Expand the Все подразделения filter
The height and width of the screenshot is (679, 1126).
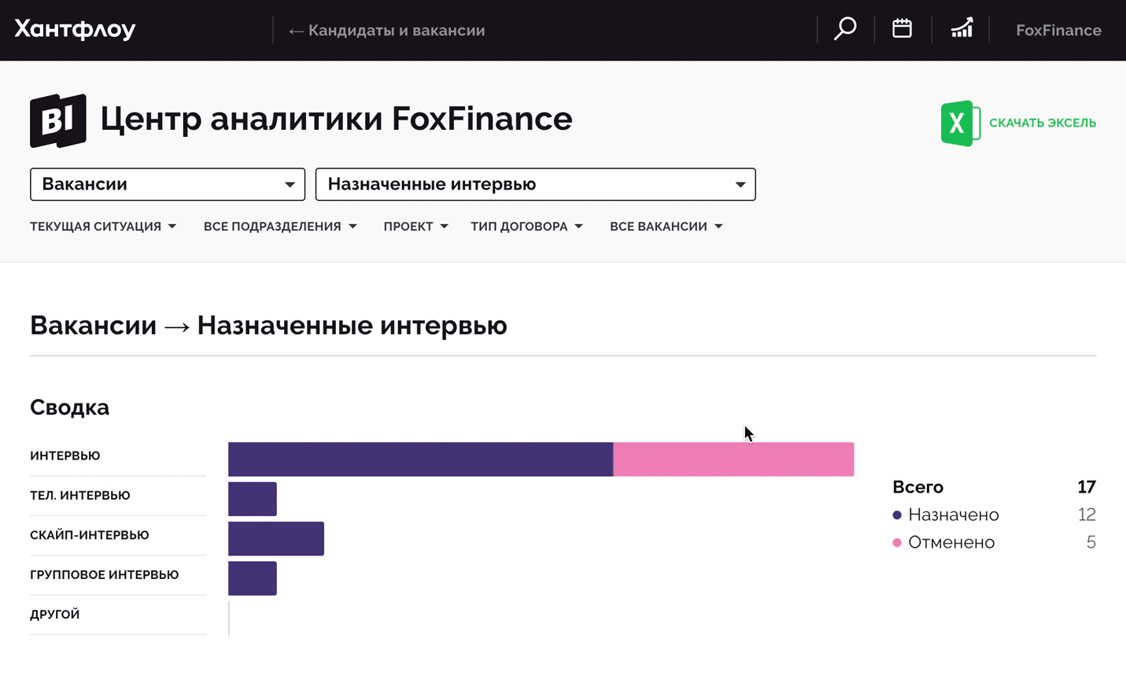pos(280,227)
